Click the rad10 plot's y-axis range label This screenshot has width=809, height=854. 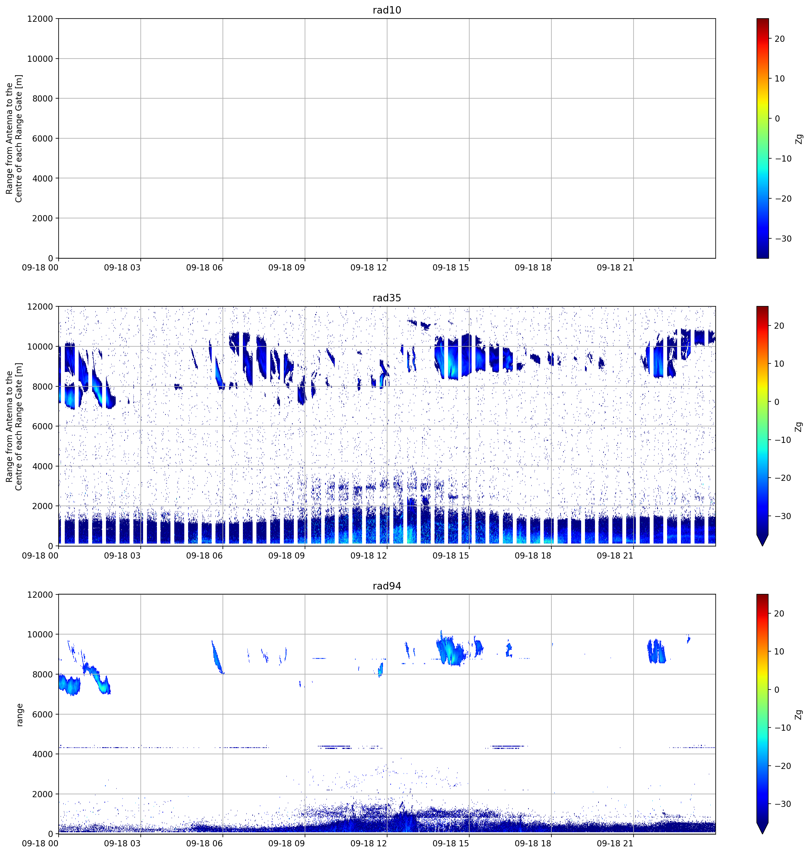[x=14, y=138]
